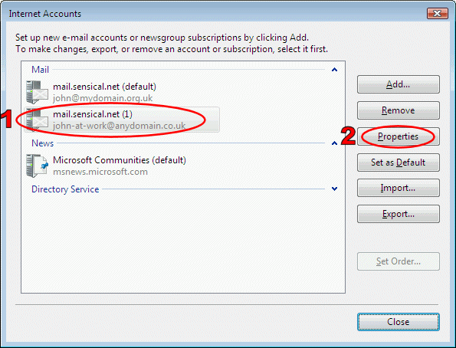Viewport: 456px width, 348px height.
Task: Collapse the Mail section chevron
Action: click(334, 70)
